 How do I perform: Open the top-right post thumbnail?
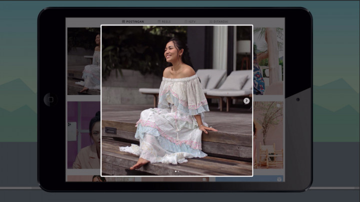(x=268, y=61)
